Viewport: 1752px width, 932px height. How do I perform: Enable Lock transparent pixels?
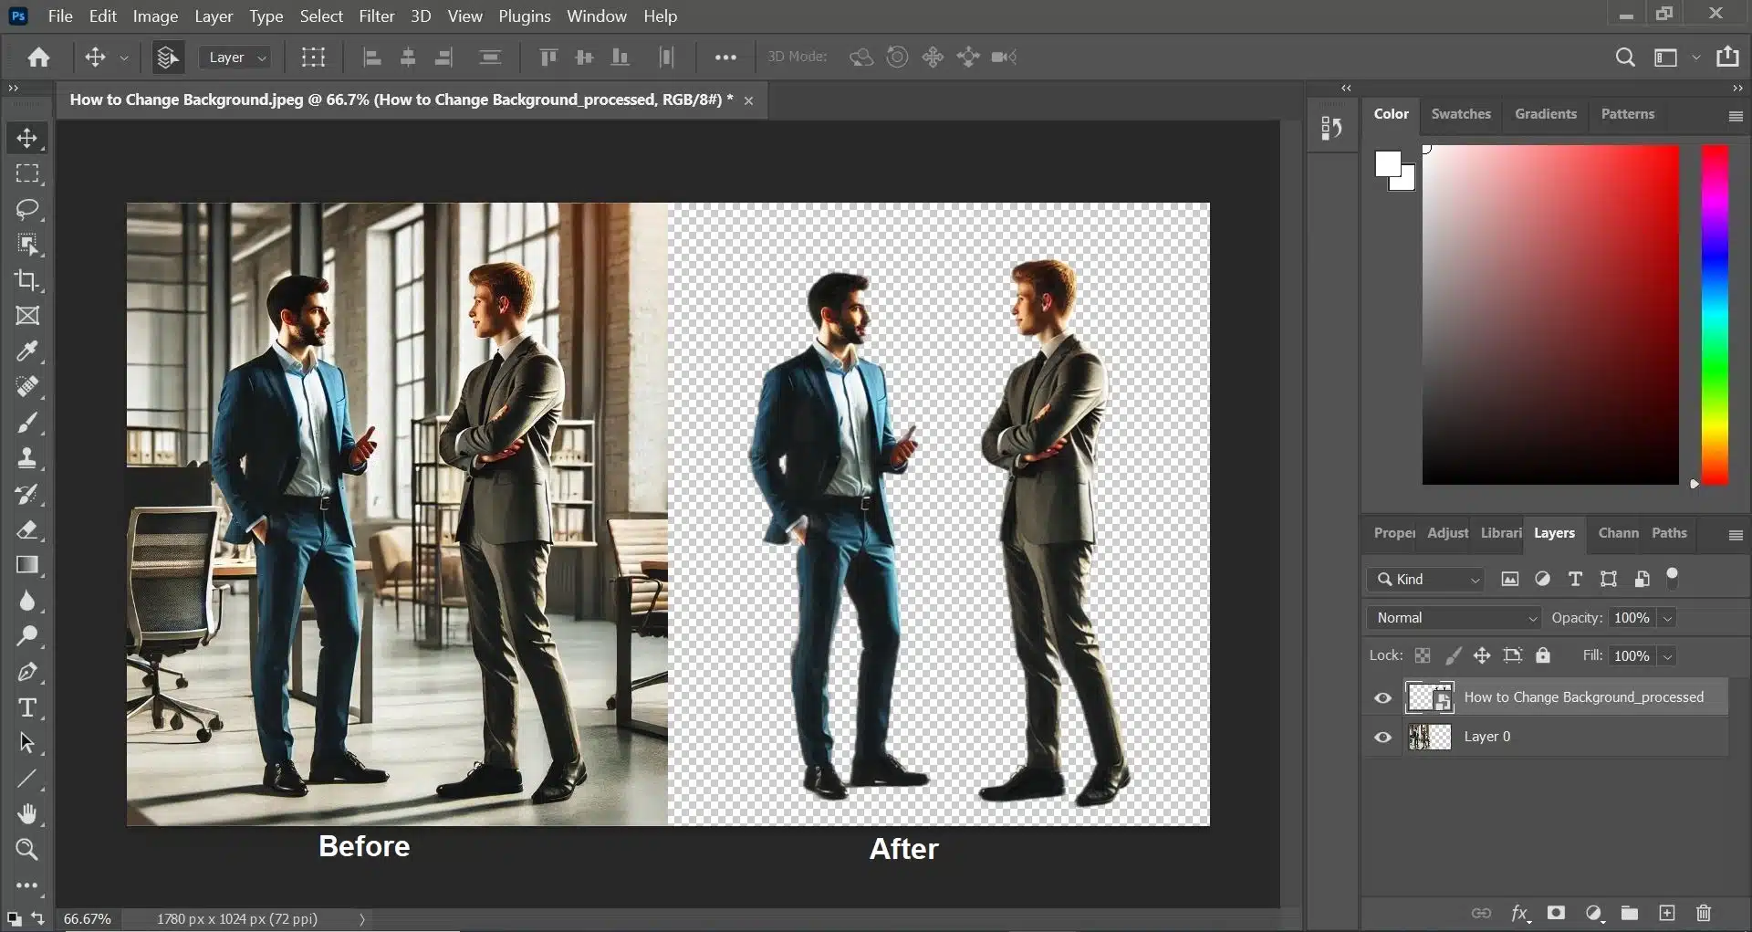click(1423, 655)
